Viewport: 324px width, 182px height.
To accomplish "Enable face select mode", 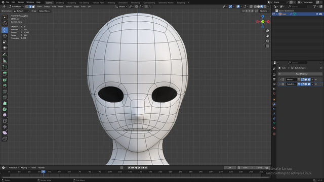I will 33,7.
